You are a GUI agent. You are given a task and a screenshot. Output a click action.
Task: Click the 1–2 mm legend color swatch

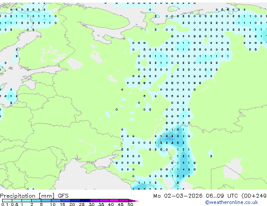[27, 201]
